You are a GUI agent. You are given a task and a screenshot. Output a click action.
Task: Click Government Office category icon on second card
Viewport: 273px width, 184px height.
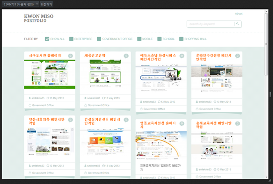[x=85, y=105]
